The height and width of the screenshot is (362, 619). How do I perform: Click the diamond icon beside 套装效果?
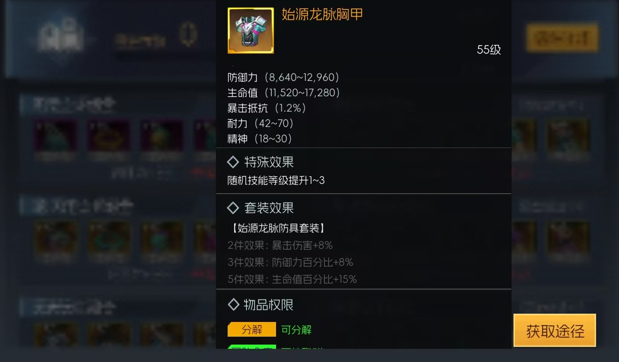233,208
